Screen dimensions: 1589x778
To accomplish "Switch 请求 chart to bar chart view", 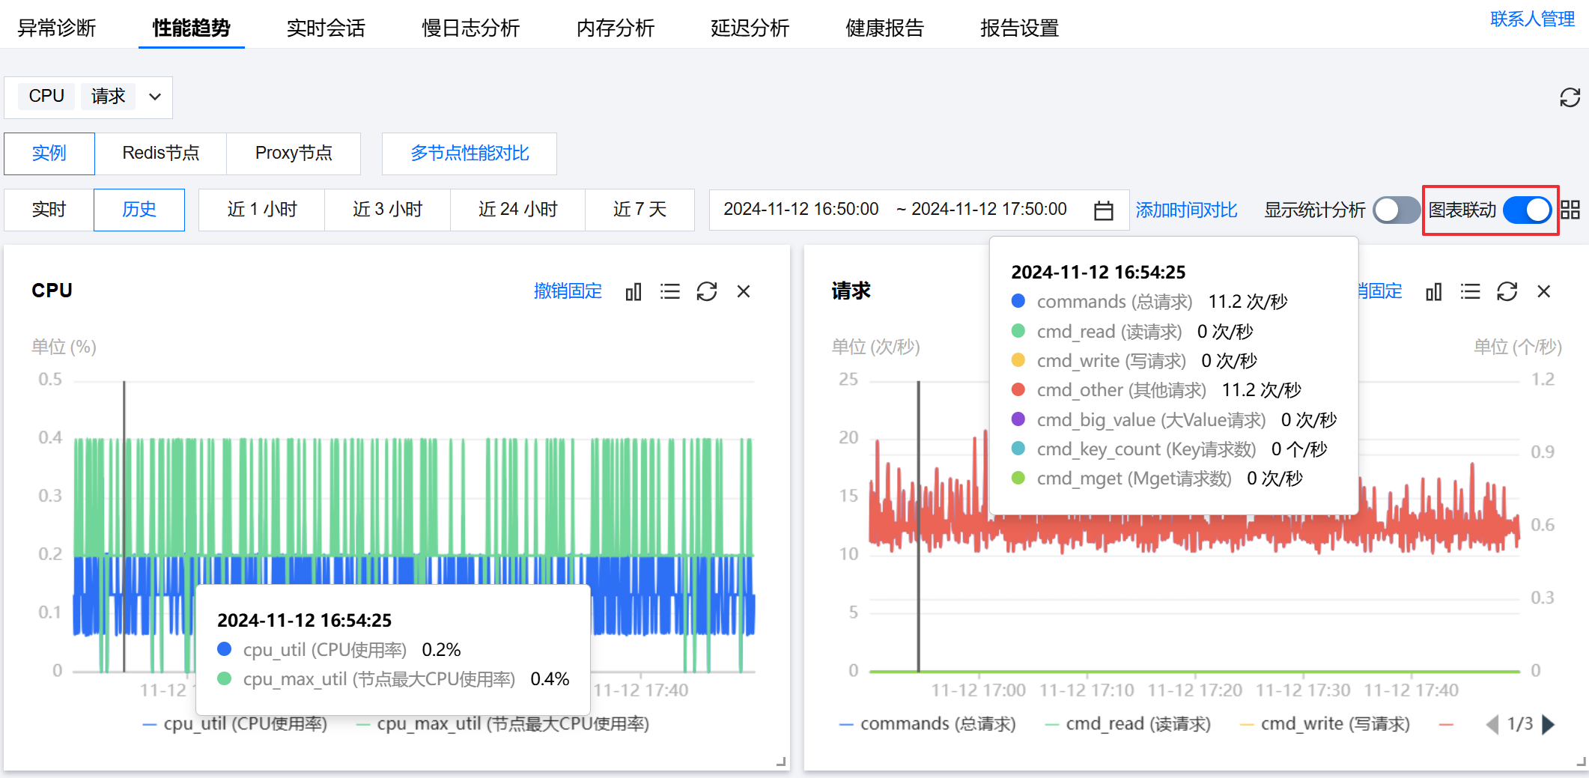I will [1434, 291].
